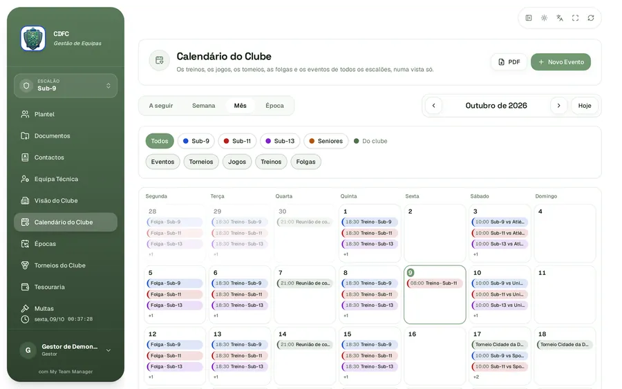Expand the +2 more events on day 17
The image size is (622, 389).
(476, 377)
